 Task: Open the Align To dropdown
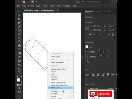(x=88, y=75)
